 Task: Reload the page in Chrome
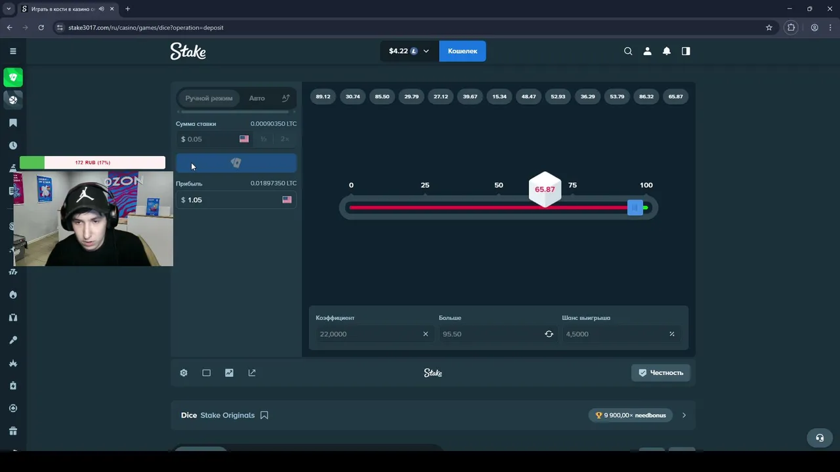[x=41, y=28]
